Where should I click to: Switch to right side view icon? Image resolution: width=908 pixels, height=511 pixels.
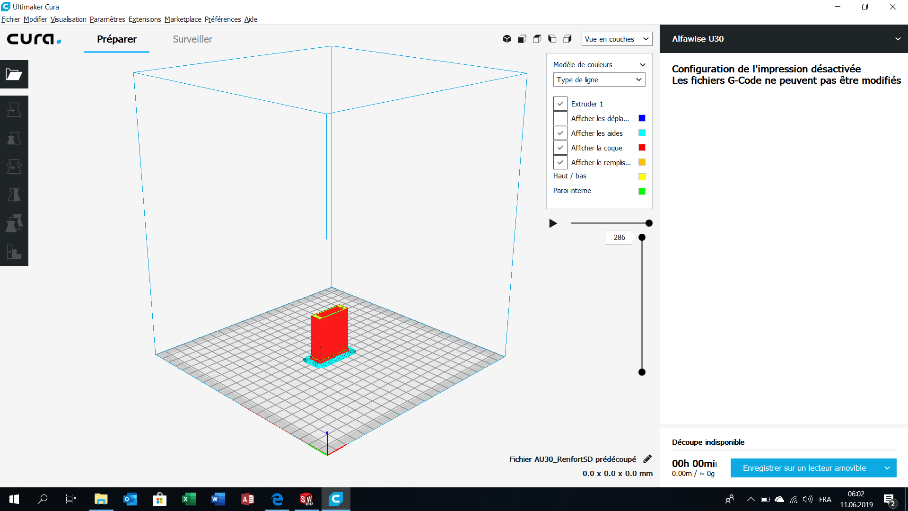point(567,39)
